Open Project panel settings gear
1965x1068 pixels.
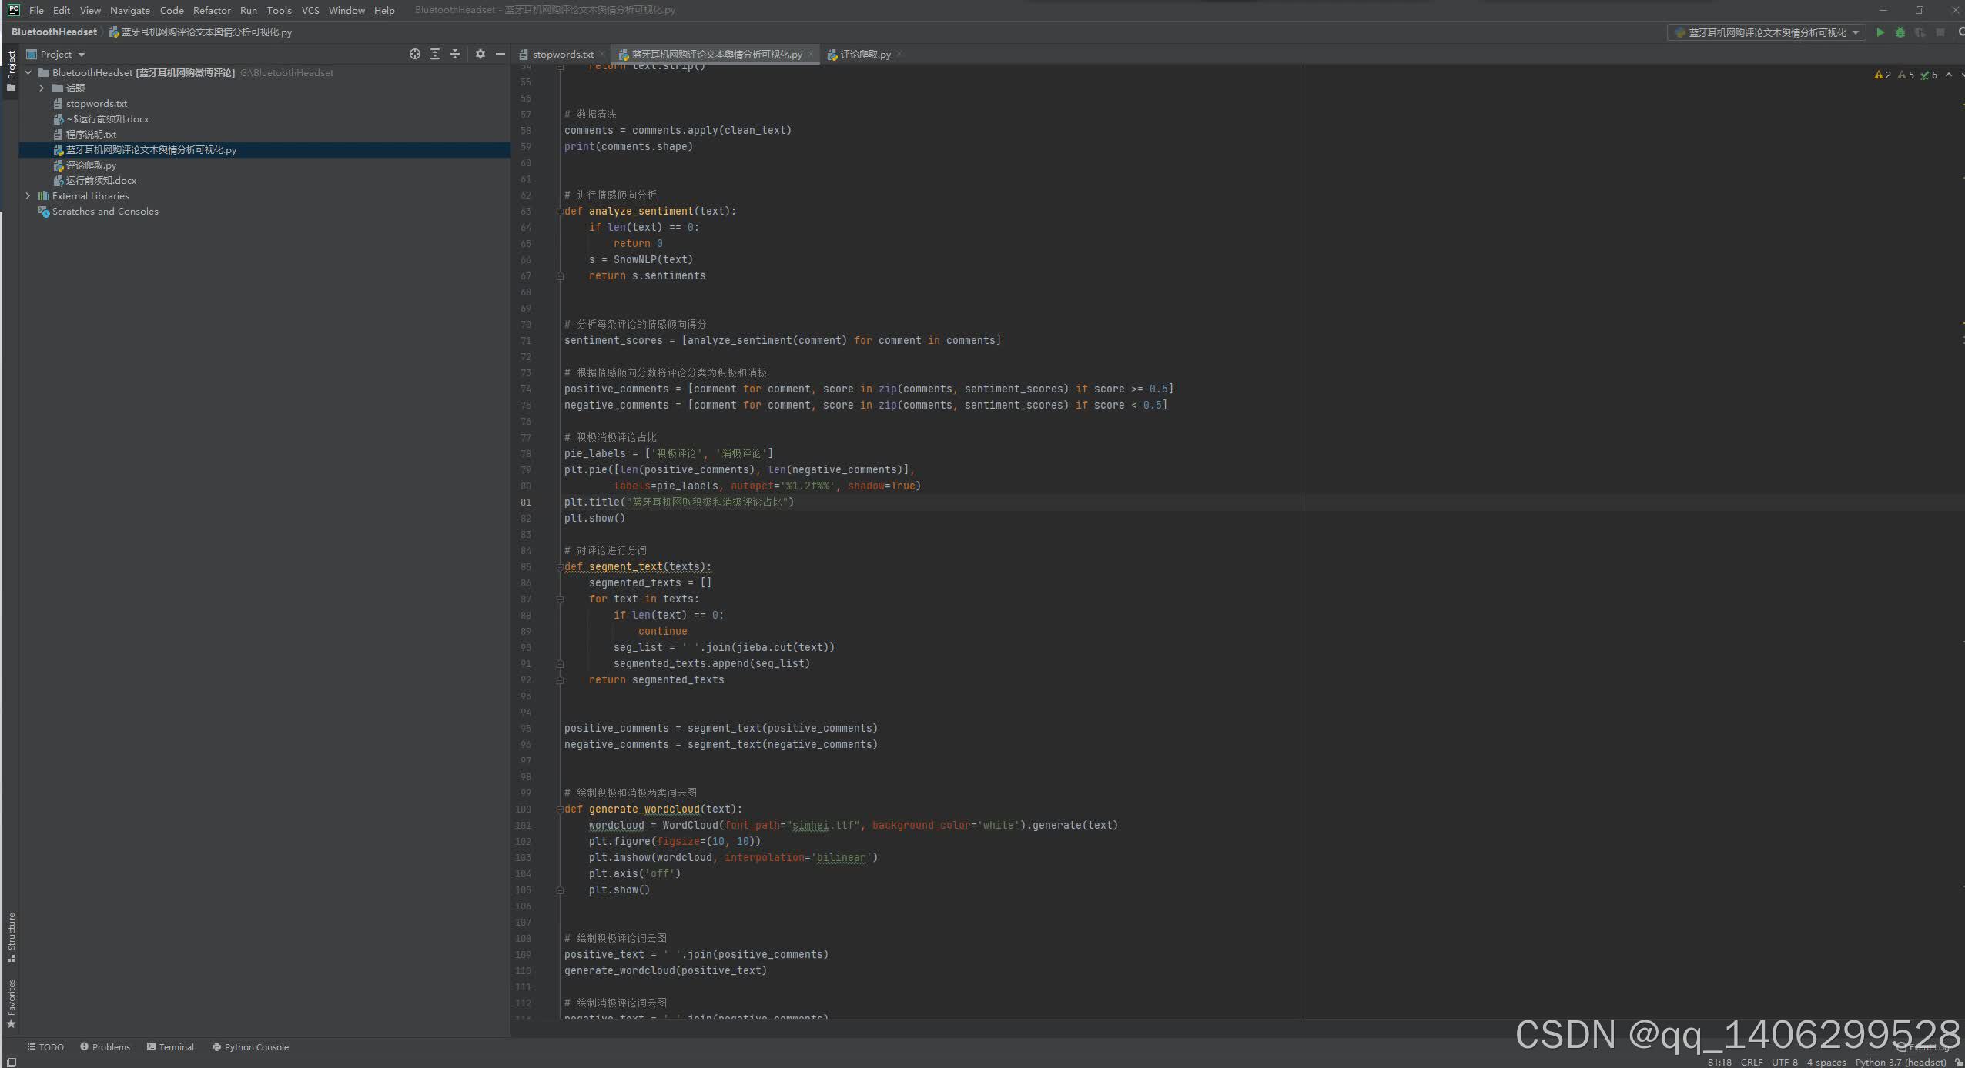pyautogui.click(x=480, y=54)
